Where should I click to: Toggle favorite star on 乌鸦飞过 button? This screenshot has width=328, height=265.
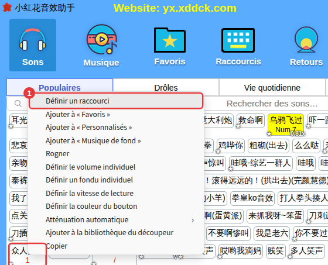point(269,133)
